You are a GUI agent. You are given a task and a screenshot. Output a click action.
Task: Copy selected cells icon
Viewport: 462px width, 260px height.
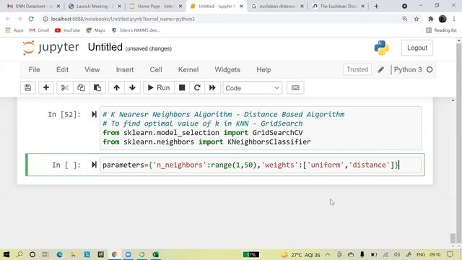click(81, 88)
